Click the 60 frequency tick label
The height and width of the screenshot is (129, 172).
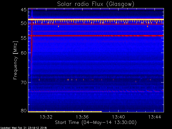click(24, 53)
